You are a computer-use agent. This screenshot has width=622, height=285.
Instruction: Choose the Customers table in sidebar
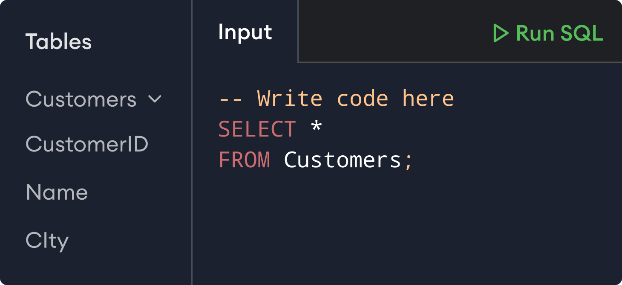pos(81,99)
